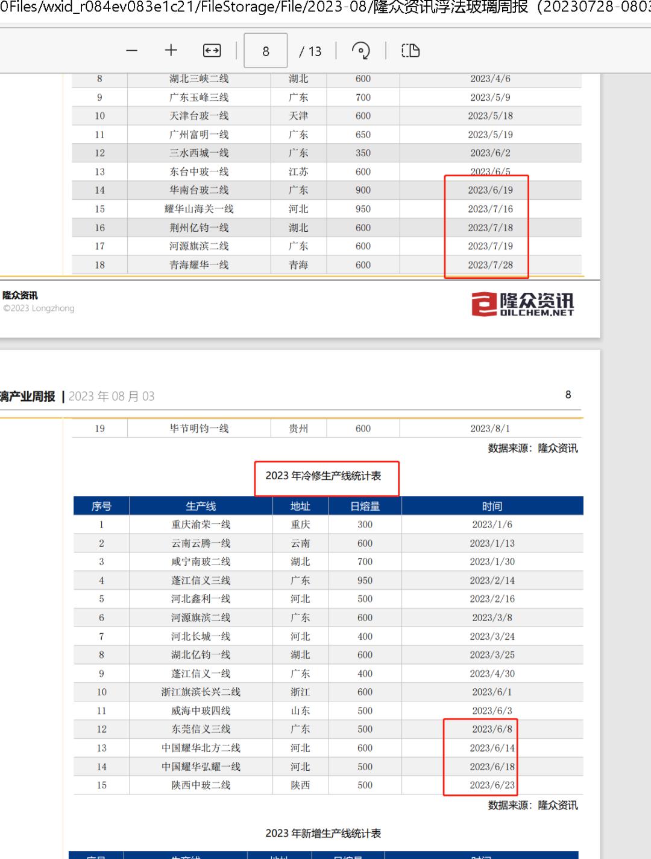Click the total page count / 13

[x=311, y=51]
